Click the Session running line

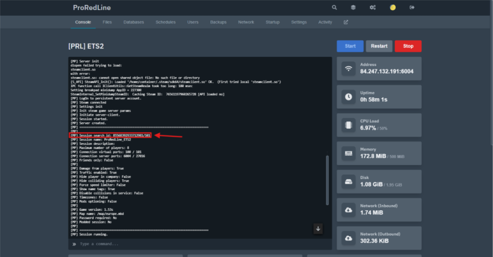[89, 234]
